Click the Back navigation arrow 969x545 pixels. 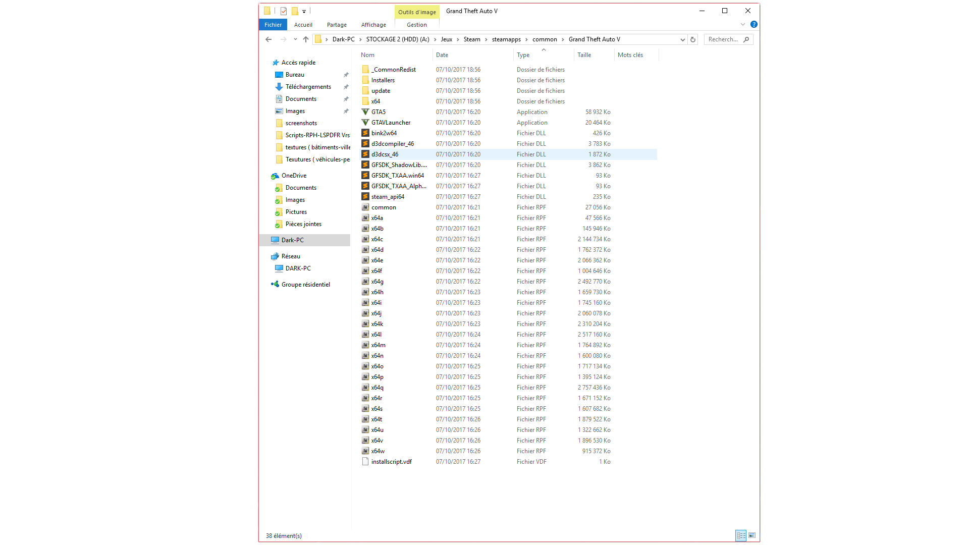tap(268, 39)
